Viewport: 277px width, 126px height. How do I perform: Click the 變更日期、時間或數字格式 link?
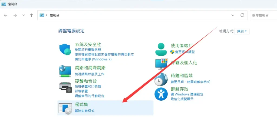coord(190,82)
